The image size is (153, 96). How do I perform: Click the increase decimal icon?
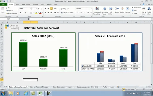88,12
